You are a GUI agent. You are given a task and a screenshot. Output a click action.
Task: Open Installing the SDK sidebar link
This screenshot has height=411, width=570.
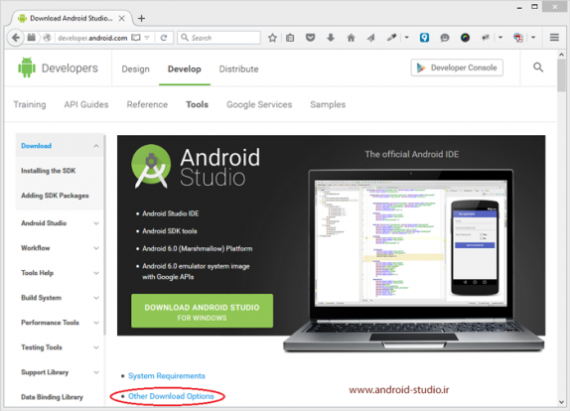49,171
